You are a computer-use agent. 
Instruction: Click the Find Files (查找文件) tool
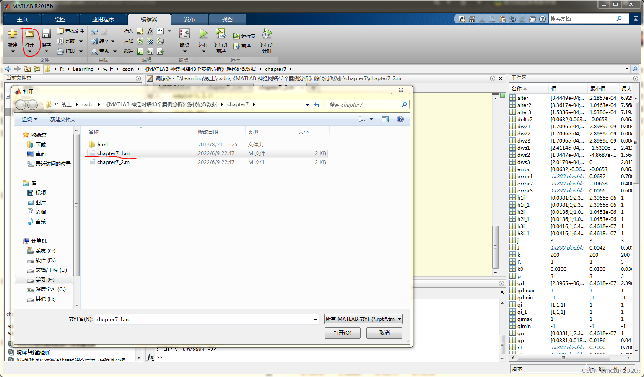[x=70, y=31]
